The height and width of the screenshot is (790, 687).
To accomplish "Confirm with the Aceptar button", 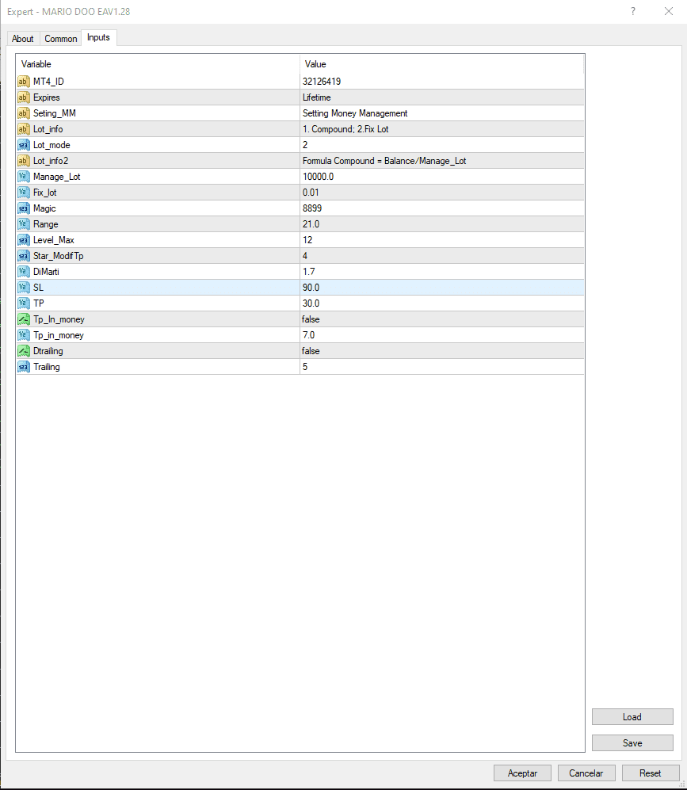I will tap(522, 773).
